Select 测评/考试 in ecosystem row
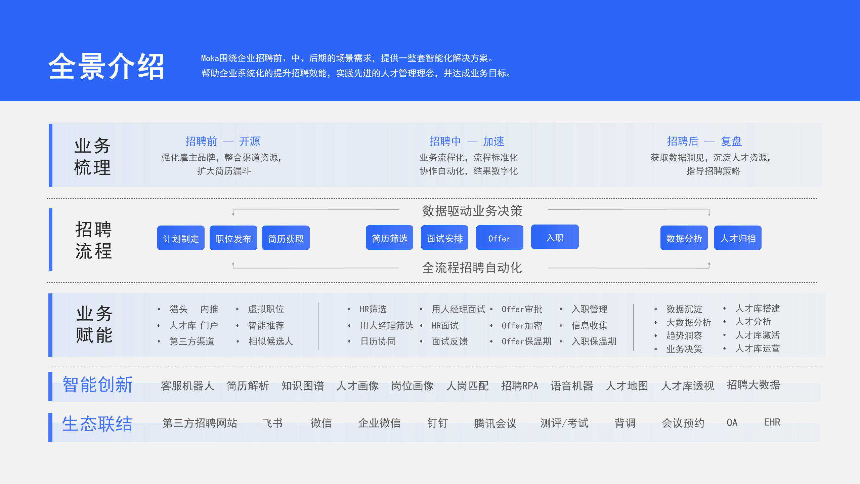The height and width of the screenshot is (484, 860). point(564,423)
